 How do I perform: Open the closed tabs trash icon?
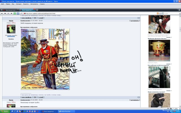[179, 10]
